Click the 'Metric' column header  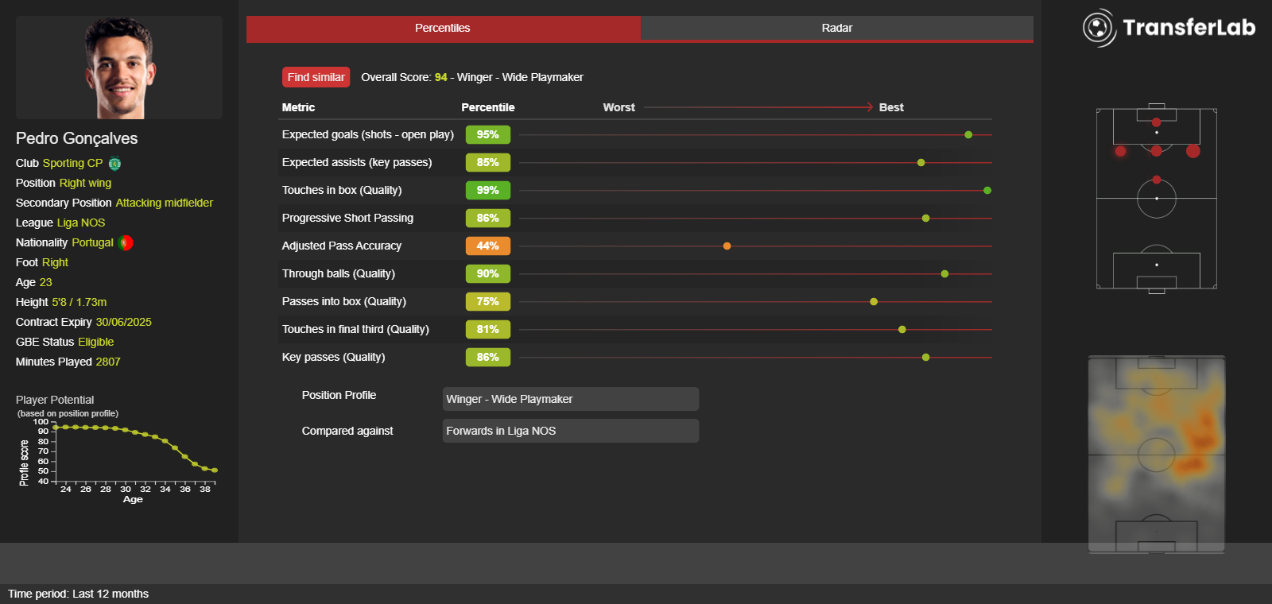click(x=298, y=107)
